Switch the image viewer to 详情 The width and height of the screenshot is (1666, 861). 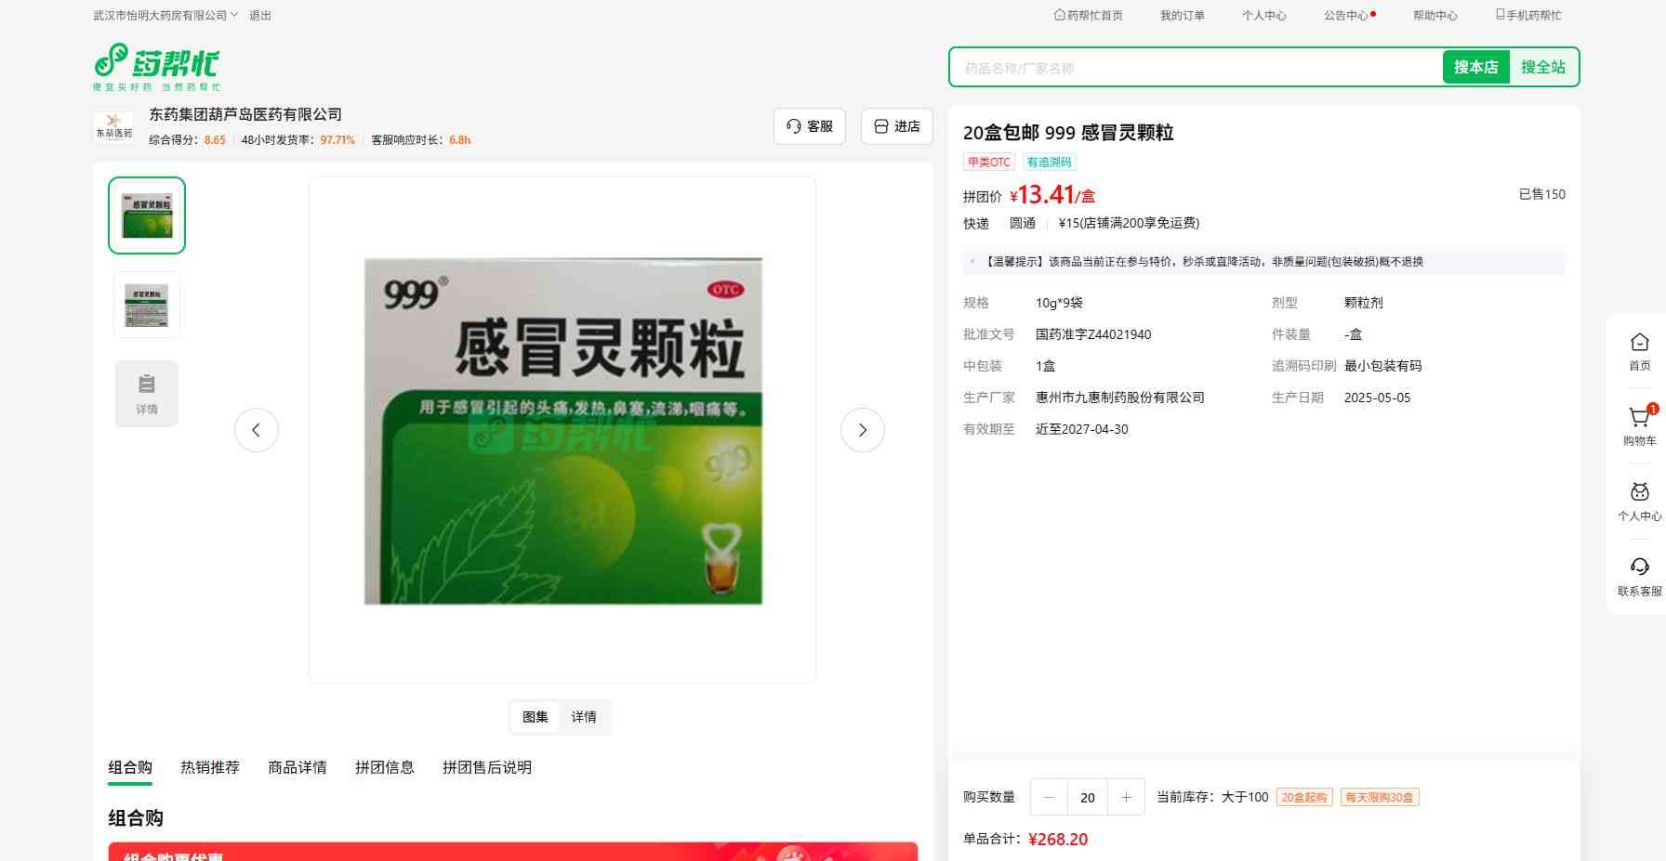click(x=584, y=717)
